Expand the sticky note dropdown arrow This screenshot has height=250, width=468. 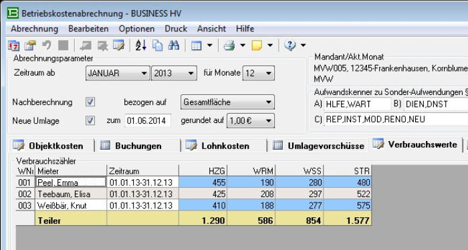pos(270,45)
